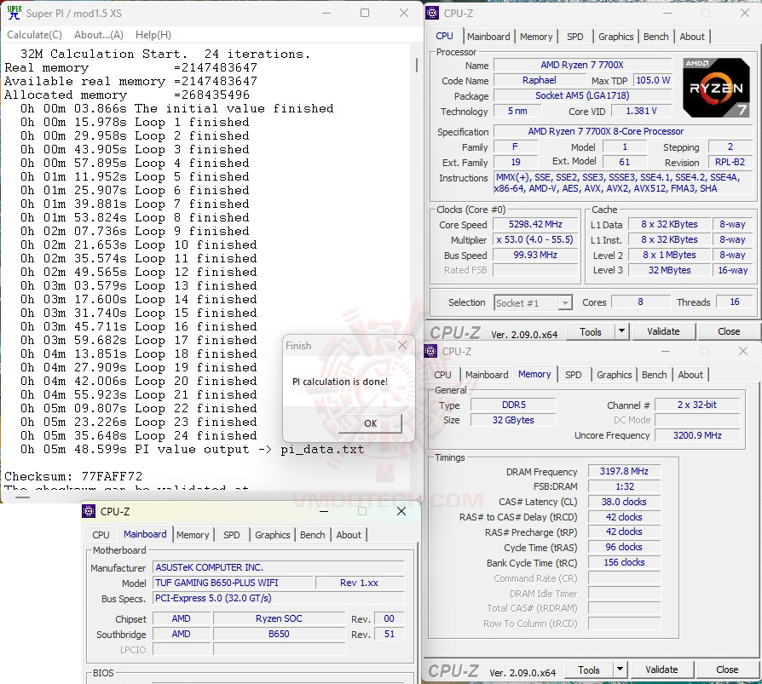Click Validate in top CPU-Z window
This screenshot has height=684, width=762.
click(x=663, y=331)
